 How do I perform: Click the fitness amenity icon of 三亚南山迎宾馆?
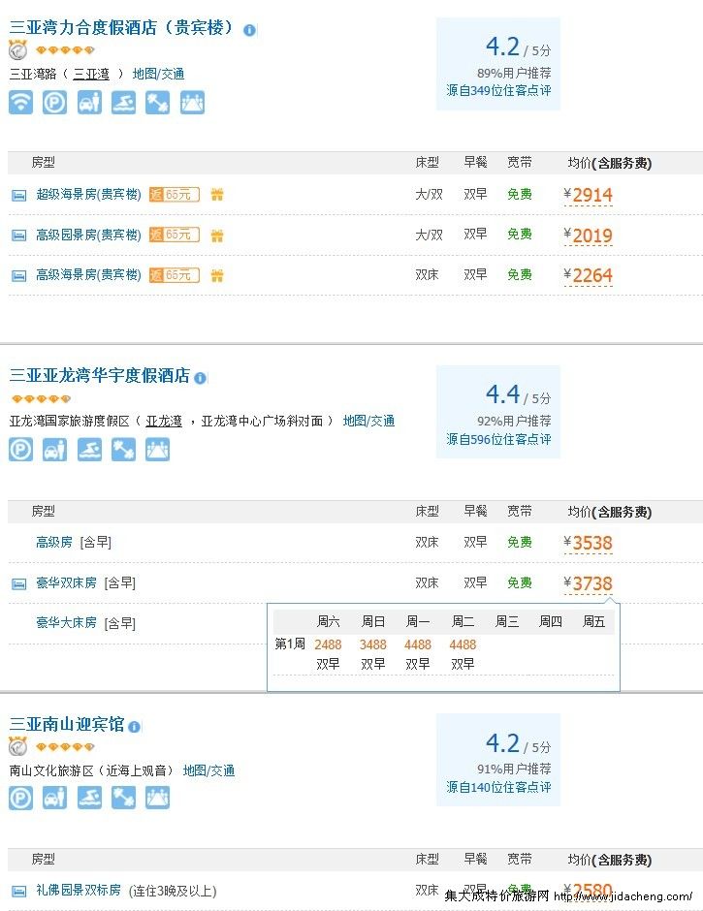(x=123, y=798)
